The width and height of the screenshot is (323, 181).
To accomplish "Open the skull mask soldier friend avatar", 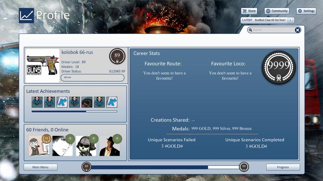I will [x=86, y=146].
